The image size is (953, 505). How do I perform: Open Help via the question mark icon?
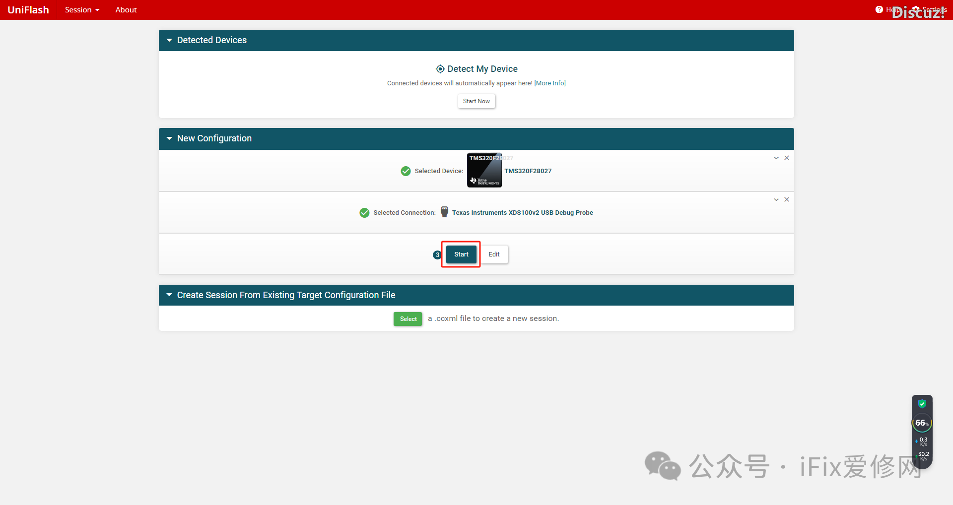pos(879,9)
